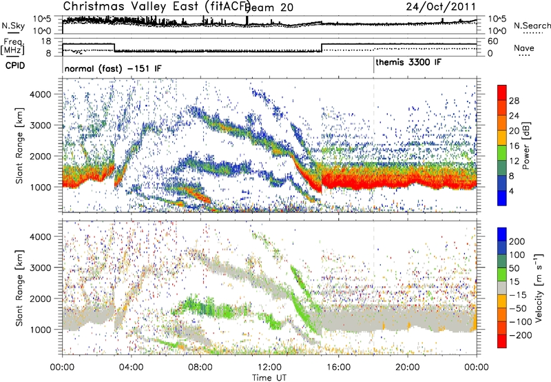Click the '12:00' time tick label

click(x=269, y=368)
